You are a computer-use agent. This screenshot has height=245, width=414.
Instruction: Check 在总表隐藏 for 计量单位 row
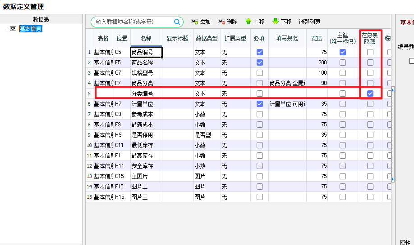tap(370, 104)
